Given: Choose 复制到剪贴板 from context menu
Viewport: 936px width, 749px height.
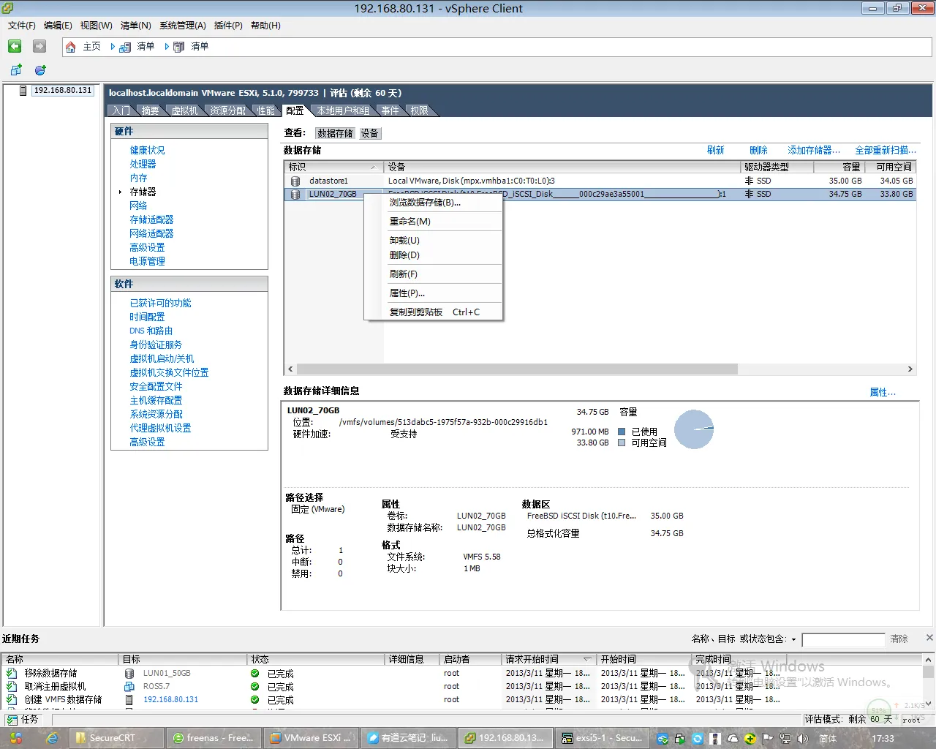Looking at the screenshot, I should coord(433,312).
